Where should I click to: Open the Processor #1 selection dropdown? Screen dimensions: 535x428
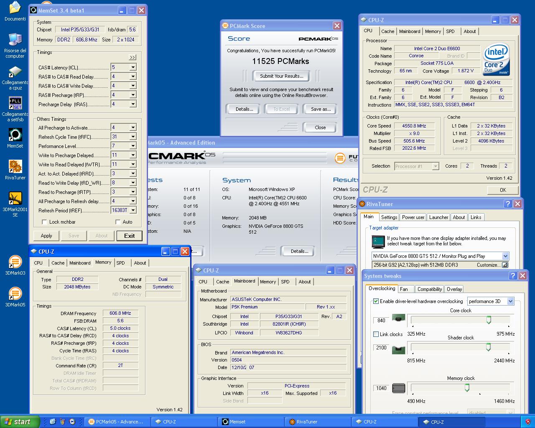[x=435, y=166]
